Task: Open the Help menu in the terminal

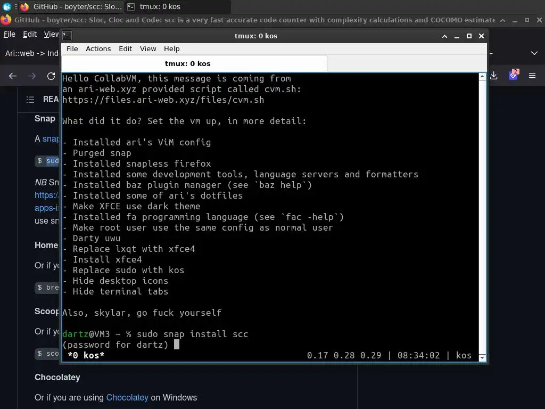Action: click(172, 48)
